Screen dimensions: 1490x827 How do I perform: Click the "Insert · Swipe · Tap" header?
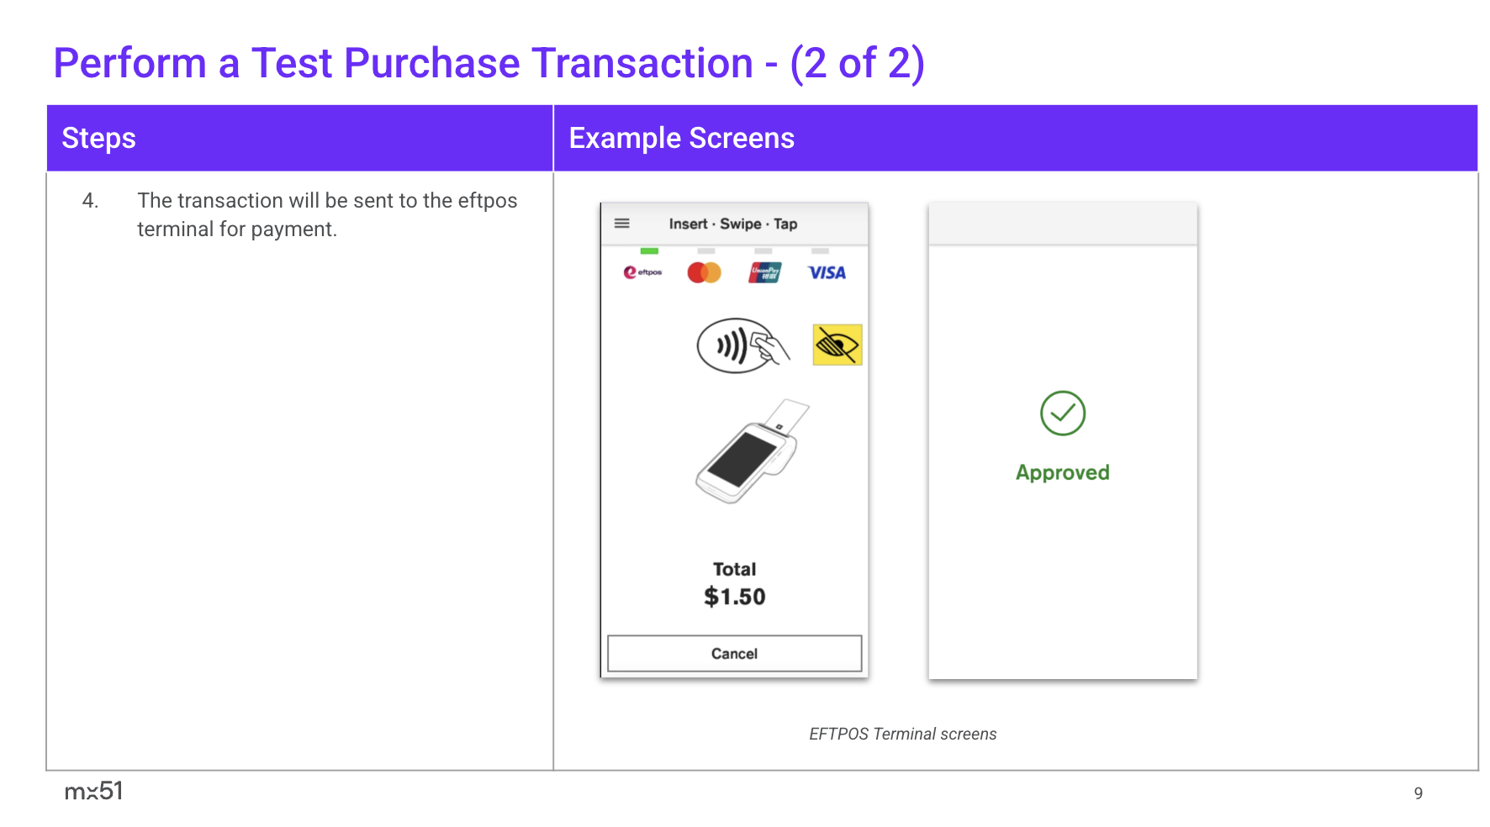732,224
